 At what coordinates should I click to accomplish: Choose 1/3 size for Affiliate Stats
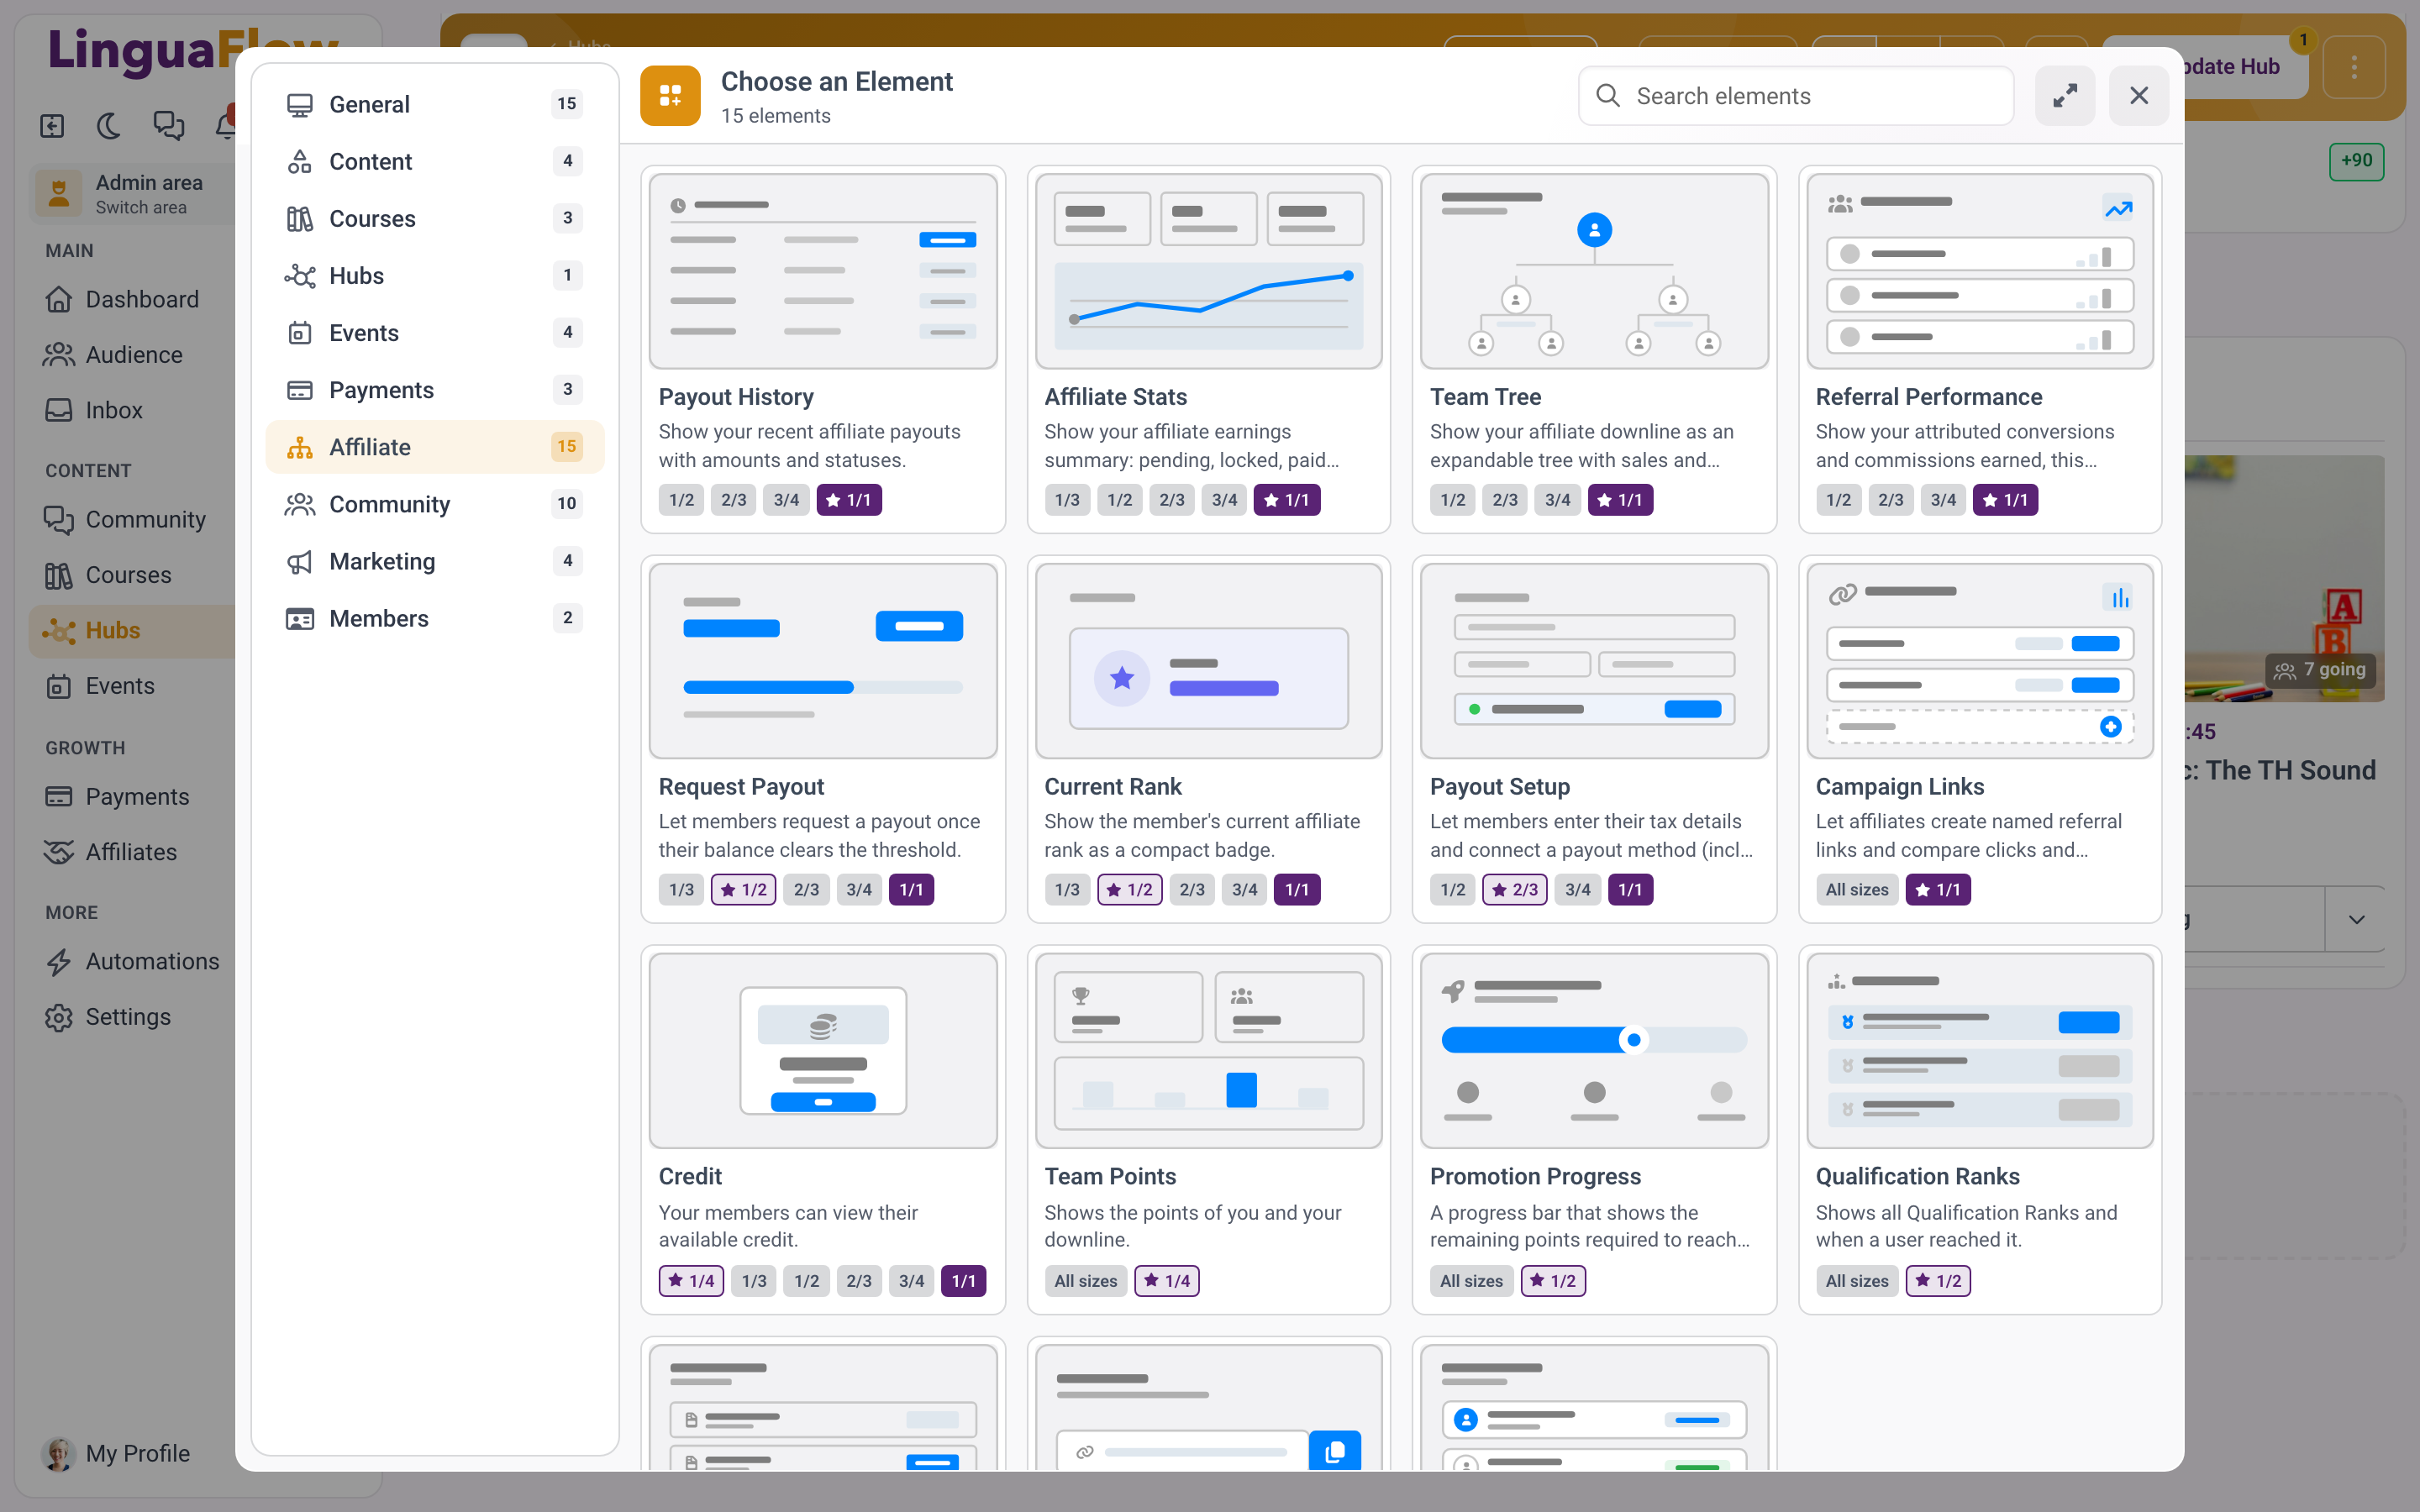pyautogui.click(x=1067, y=500)
